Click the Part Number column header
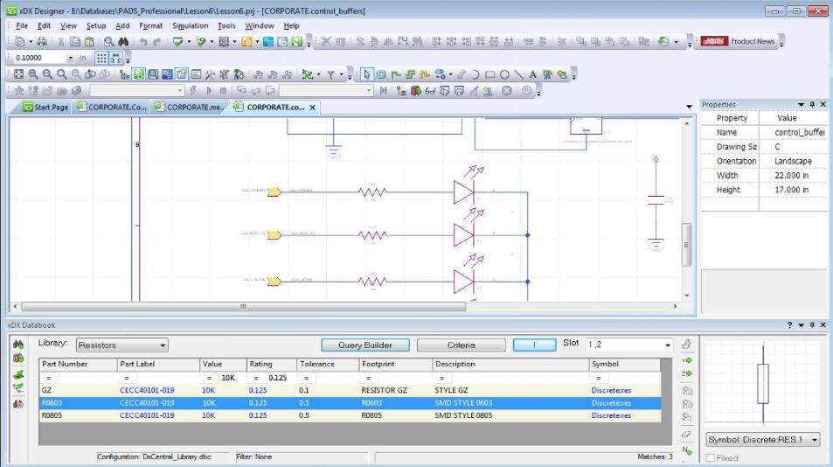The image size is (833, 467). pos(78,364)
